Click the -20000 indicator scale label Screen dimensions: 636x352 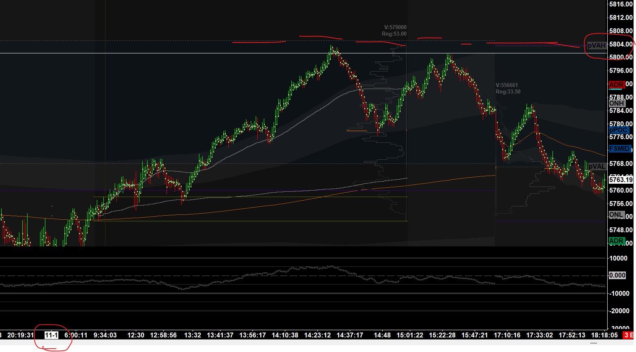(619, 311)
